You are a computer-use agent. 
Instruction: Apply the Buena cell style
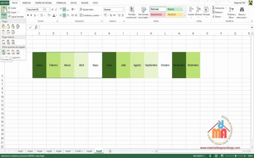point(175,9)
